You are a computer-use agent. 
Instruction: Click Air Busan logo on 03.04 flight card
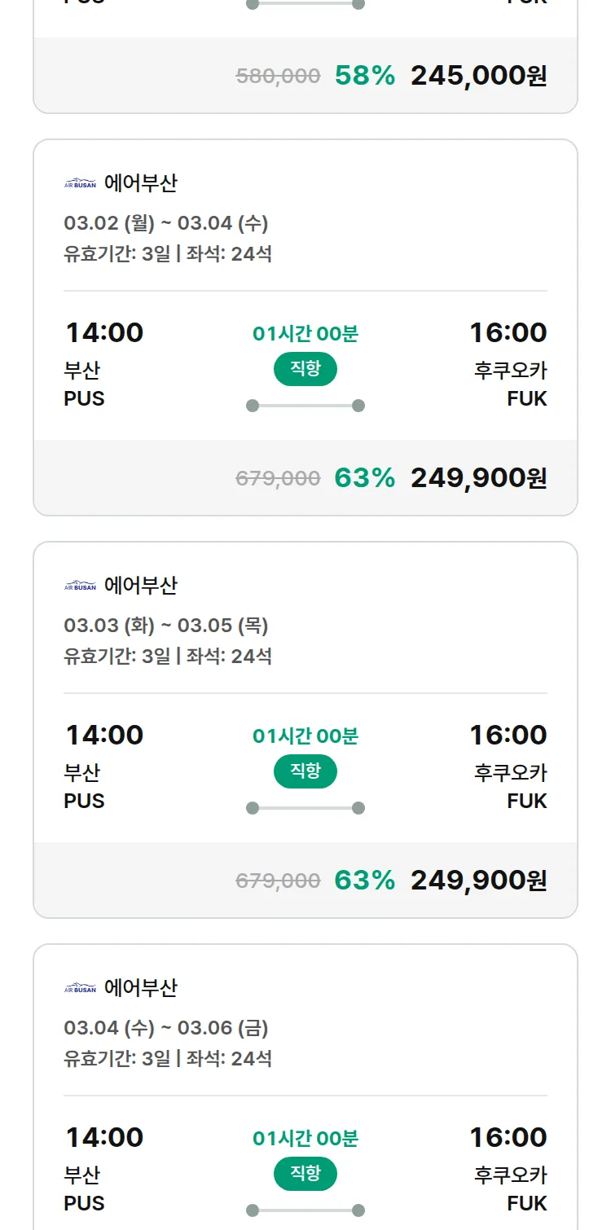click(x=80, y=988)
